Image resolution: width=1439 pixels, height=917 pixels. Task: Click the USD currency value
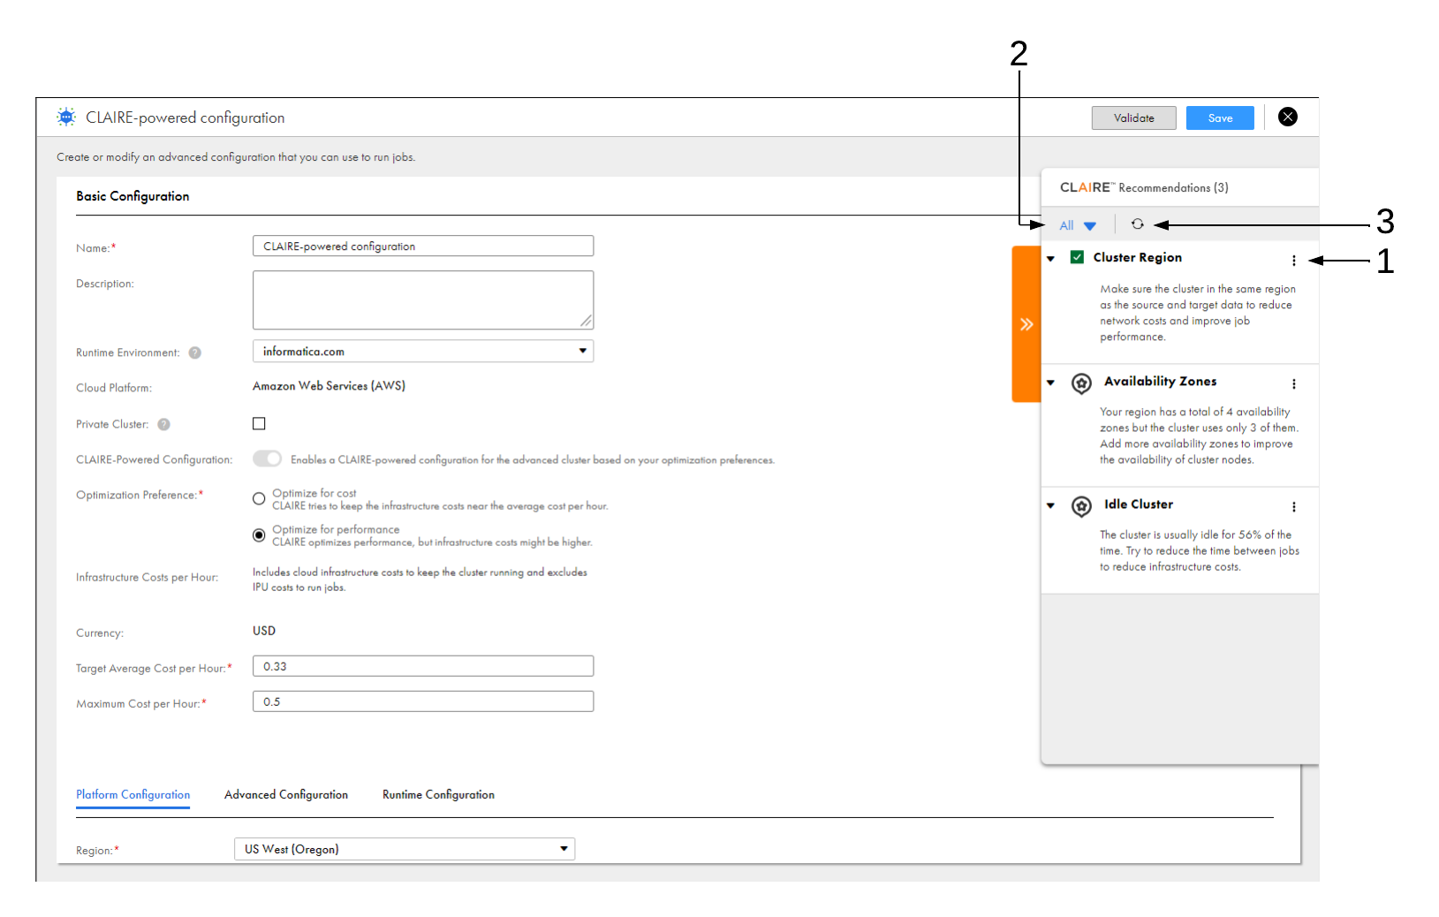tap(264, 631)
